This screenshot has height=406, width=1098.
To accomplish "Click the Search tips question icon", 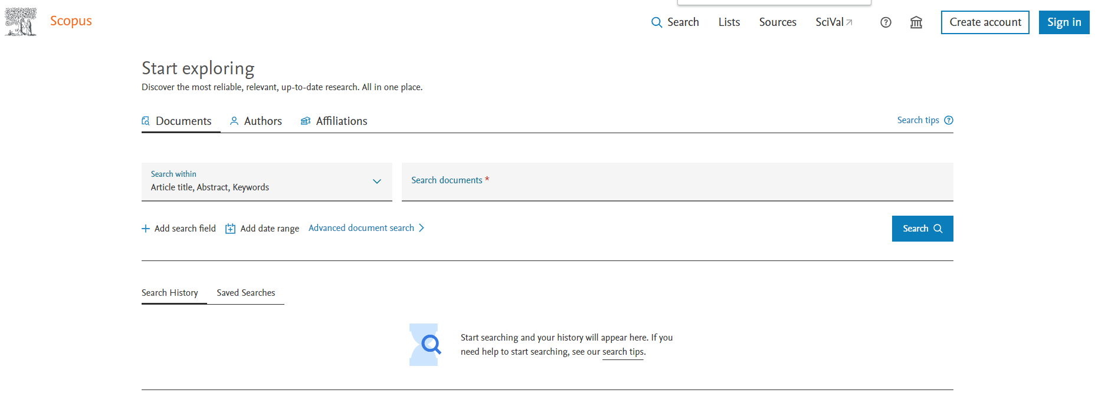I will tap(949, 120).
